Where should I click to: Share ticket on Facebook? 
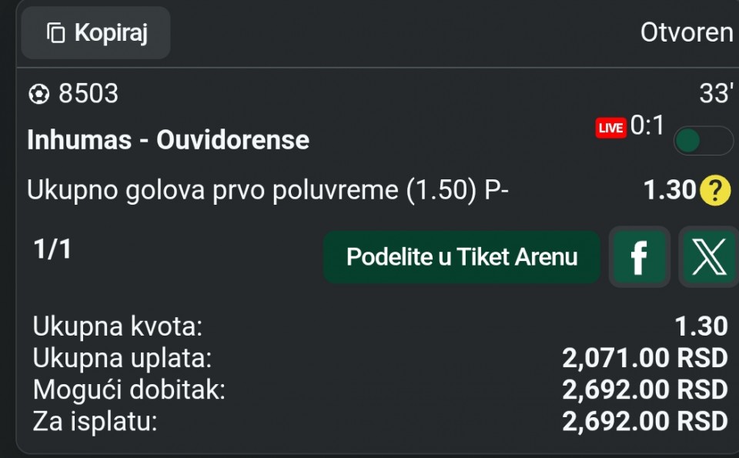pyautogui.click(x=639, y=257)
